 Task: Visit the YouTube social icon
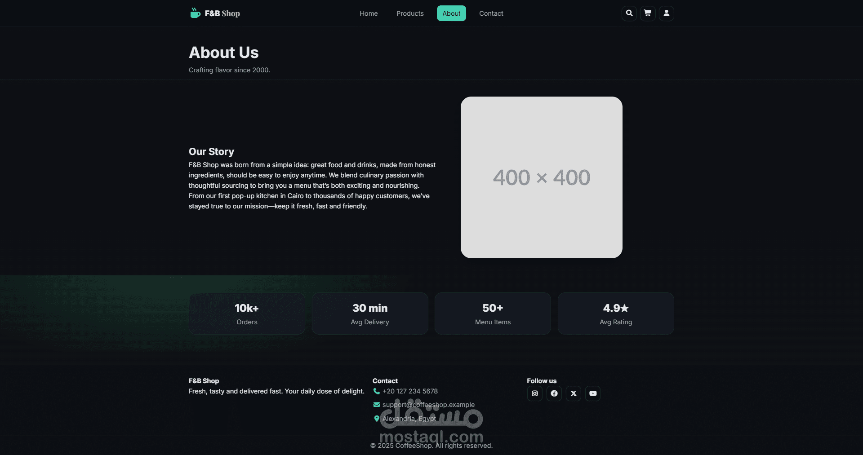pyautogui.click(x=593, y=393)
